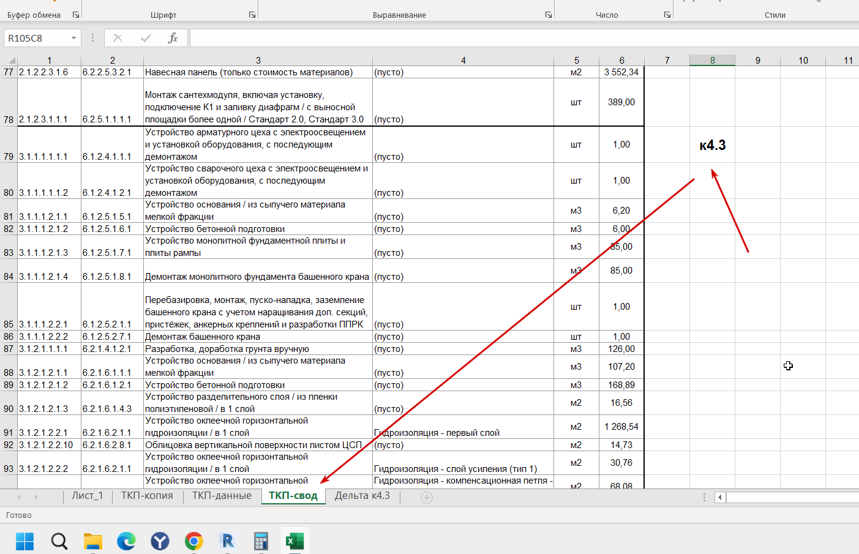The image size is (859, 554).
Task: Open the Лист_1 sheet tab
Action: (x=87, y=496)
